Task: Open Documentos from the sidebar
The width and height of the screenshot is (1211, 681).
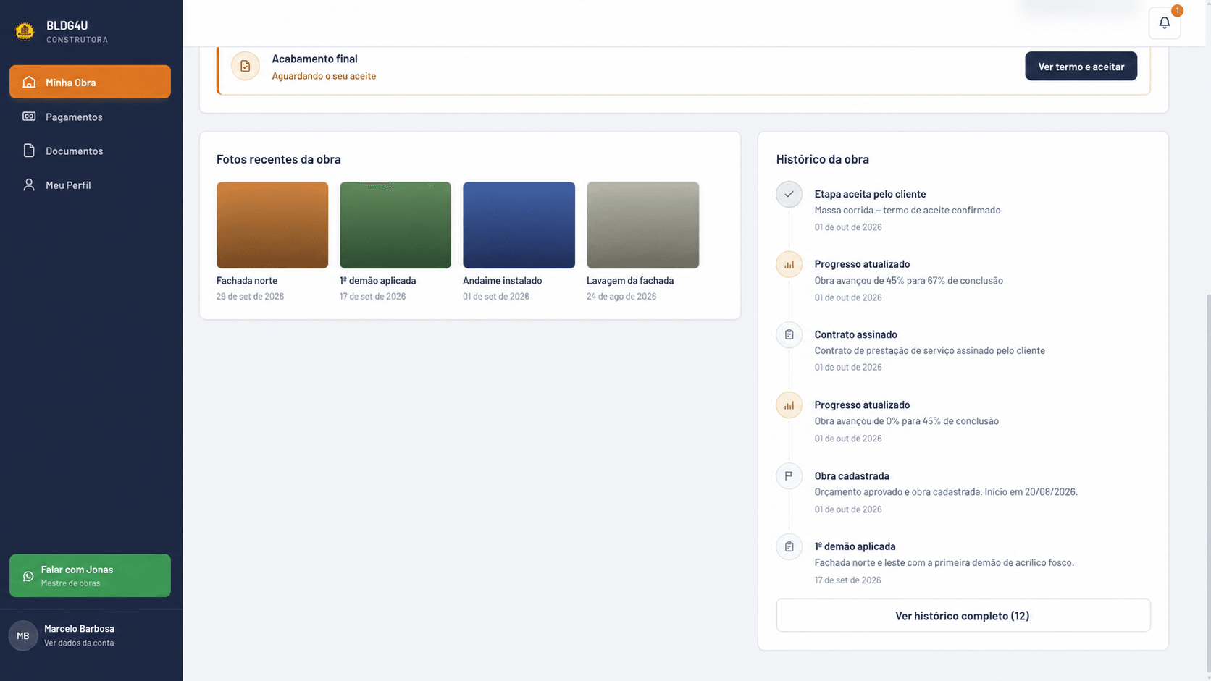Action: pos(90,151)
